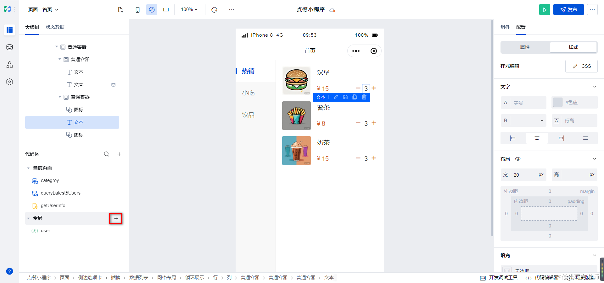The image size is (604, 283).
Task: Select the 小吃 category in preview
Action: [x=248, y=93]
